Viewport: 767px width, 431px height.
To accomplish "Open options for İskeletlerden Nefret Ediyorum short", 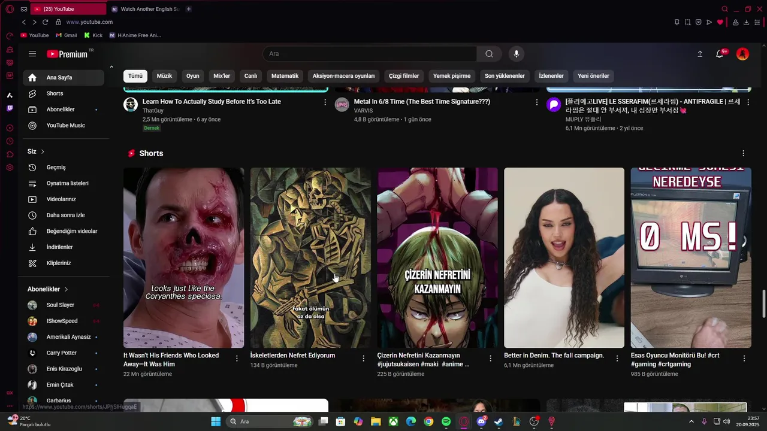I will click(364, 359).
